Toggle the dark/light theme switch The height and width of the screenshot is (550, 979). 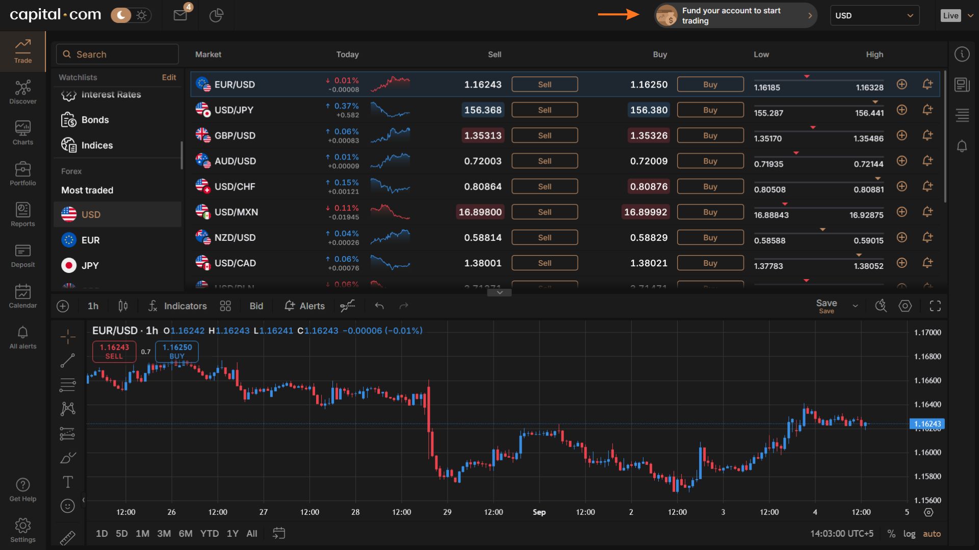[130, 15]
